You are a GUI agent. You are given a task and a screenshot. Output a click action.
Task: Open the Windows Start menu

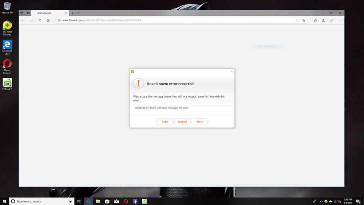pos(4,201)
